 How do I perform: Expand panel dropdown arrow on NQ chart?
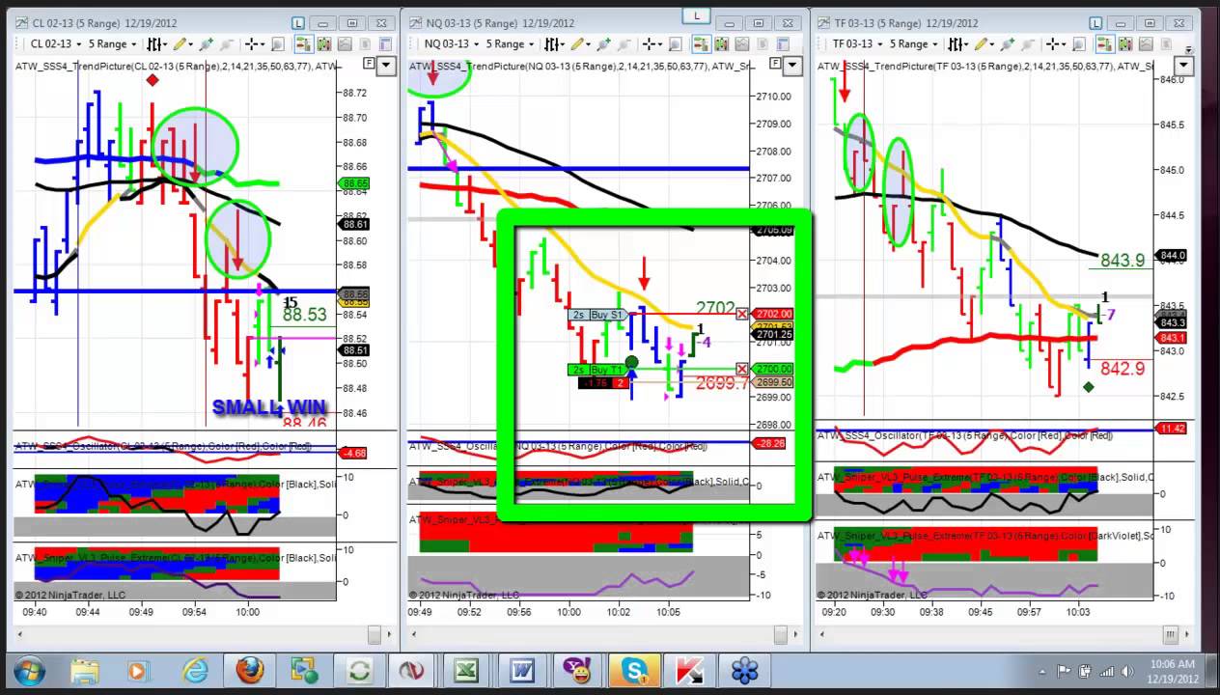[x=791, y=65]
